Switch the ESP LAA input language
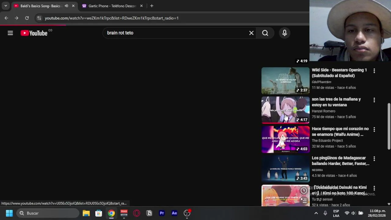This screenshot has height=220, width=391. point(336,213)
